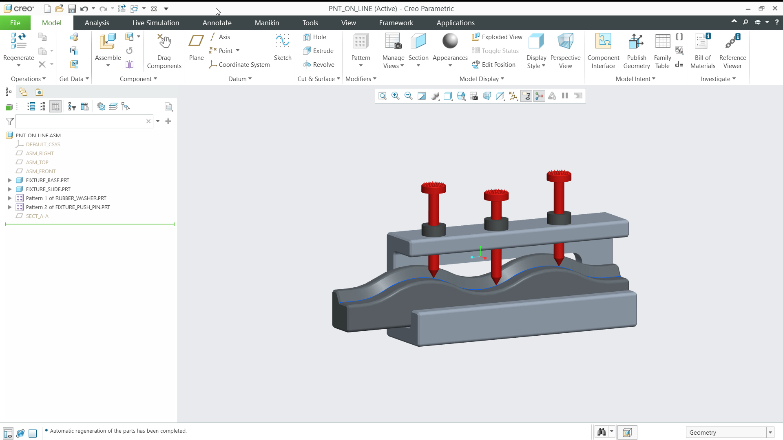783x440 pixels.
Task: Click the Assemble component icon
Action: coord(108,41)
